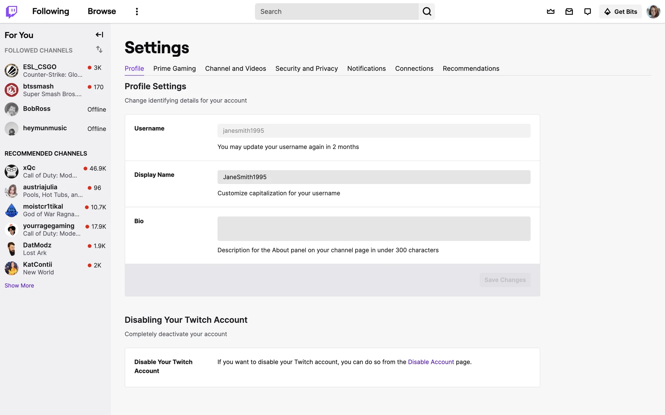The width and height of the screenshot is (665, 415).
Task: Click the Get Bits button
Action: click(x=620, y=11)
